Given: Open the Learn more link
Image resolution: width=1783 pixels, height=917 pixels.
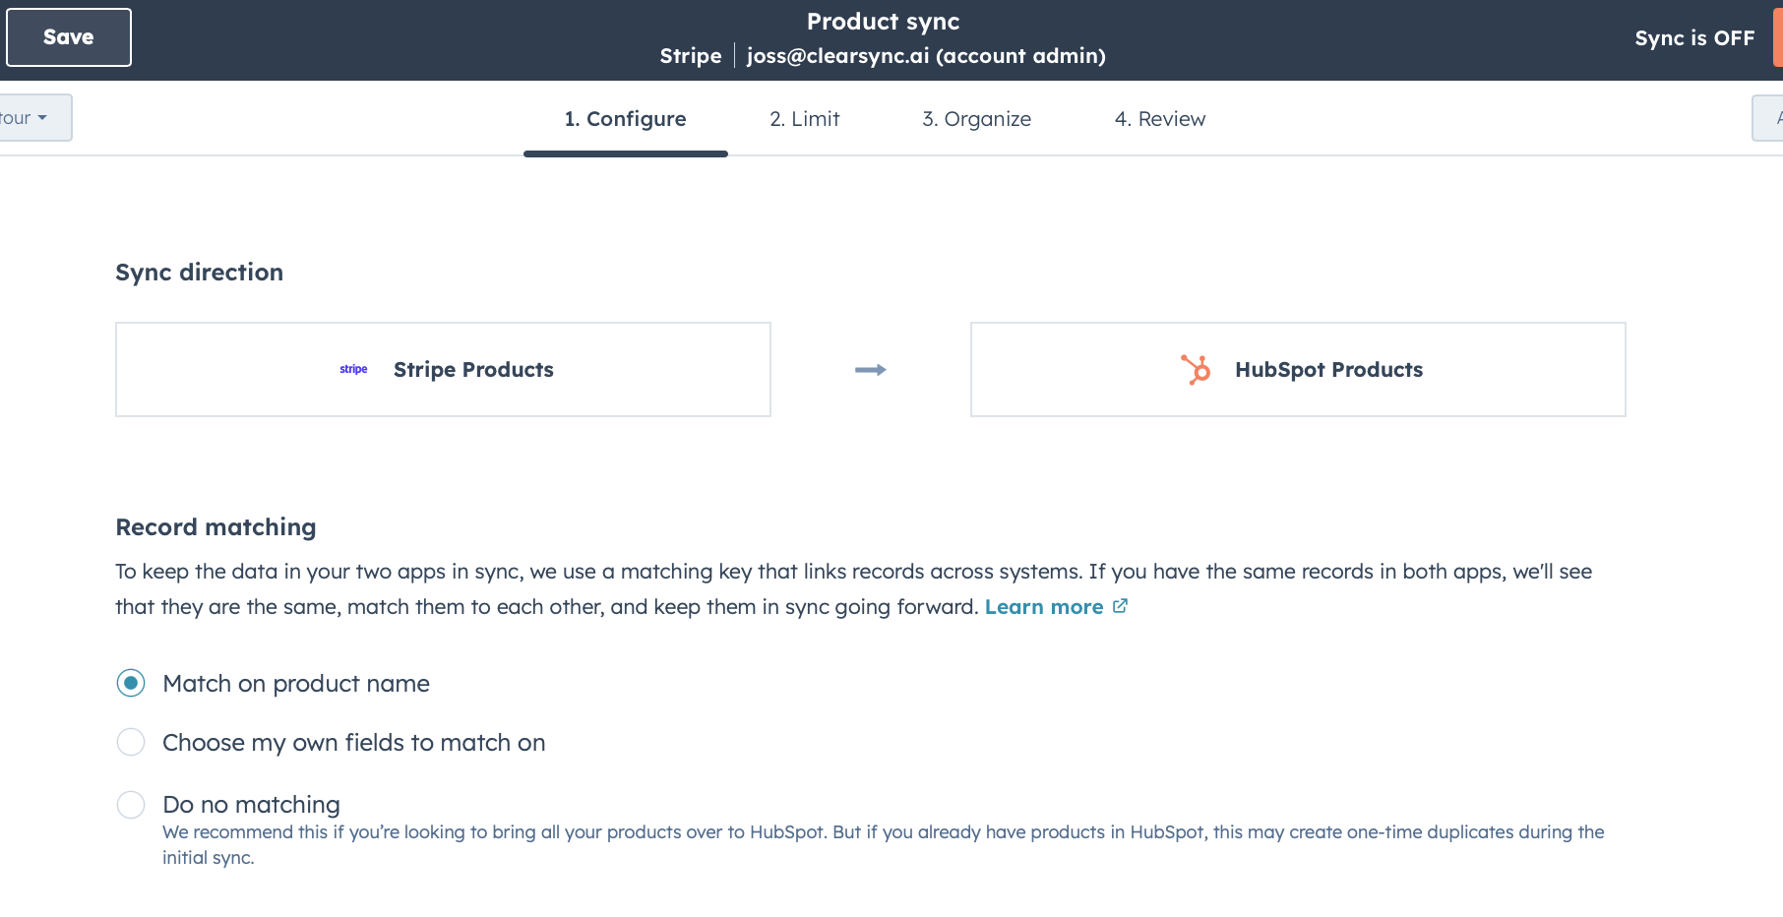Looking at the screenshot, I should pos(1043,607).
